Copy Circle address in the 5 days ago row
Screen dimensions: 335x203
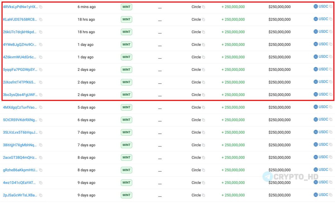pos(204,107)
